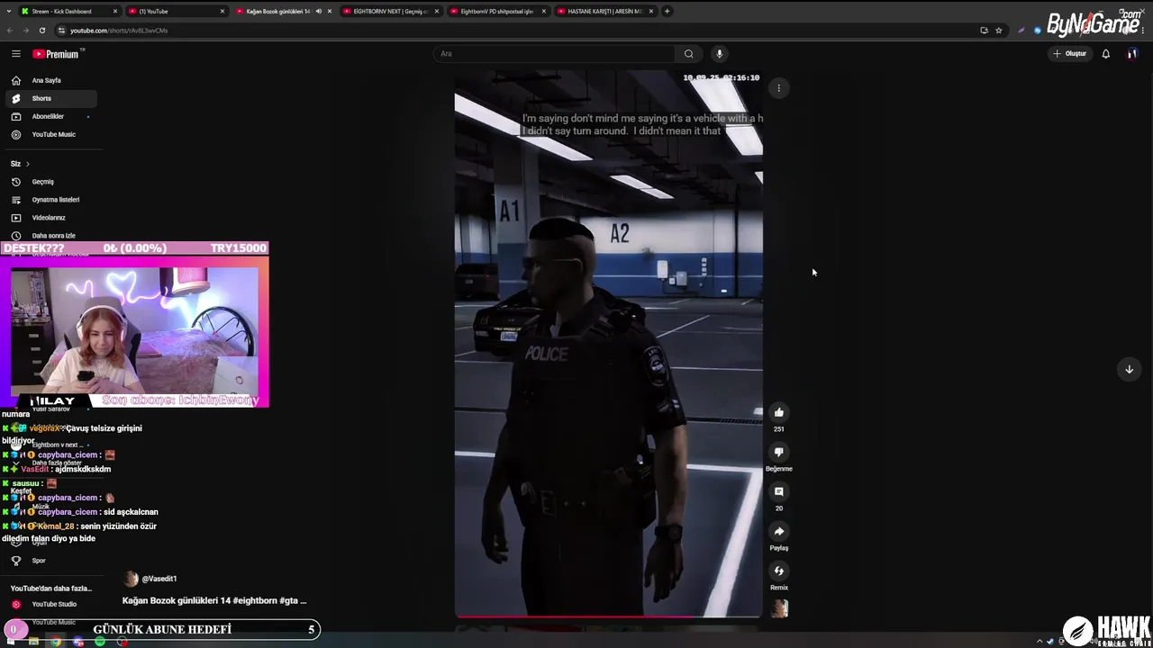Open the YouTube guide hamburger menu
This screenshot has width=1153, height=648.
pyautogui.click(x=15, y=54)
